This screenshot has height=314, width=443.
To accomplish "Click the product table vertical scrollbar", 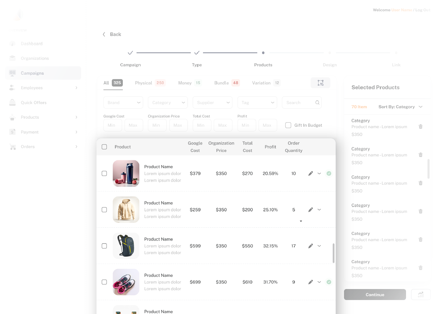I will 333,253.
